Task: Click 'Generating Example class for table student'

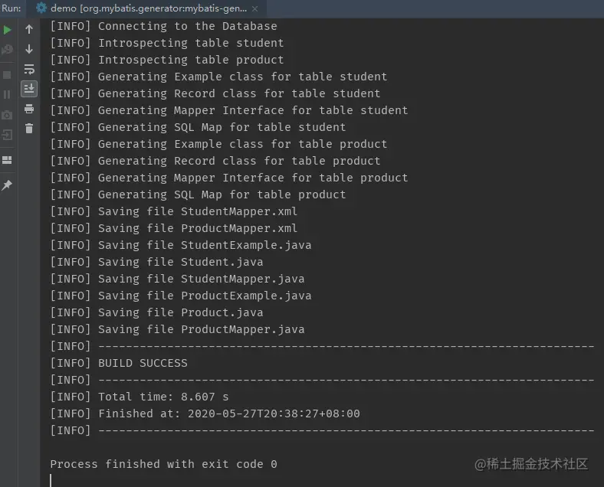Action: tap(218, 77)
